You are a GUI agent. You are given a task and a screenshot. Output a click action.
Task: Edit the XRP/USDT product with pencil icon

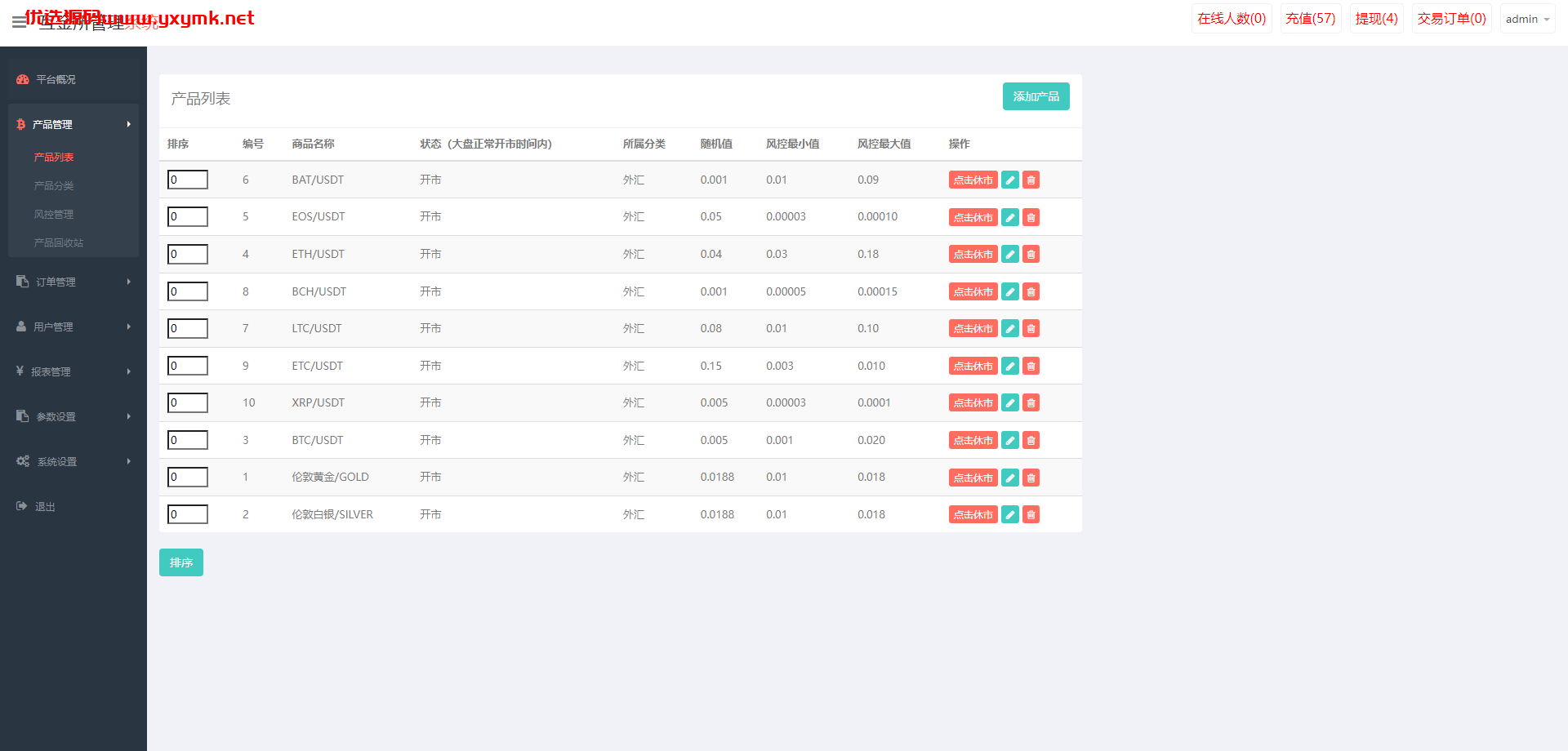[x=1010, y=402]
